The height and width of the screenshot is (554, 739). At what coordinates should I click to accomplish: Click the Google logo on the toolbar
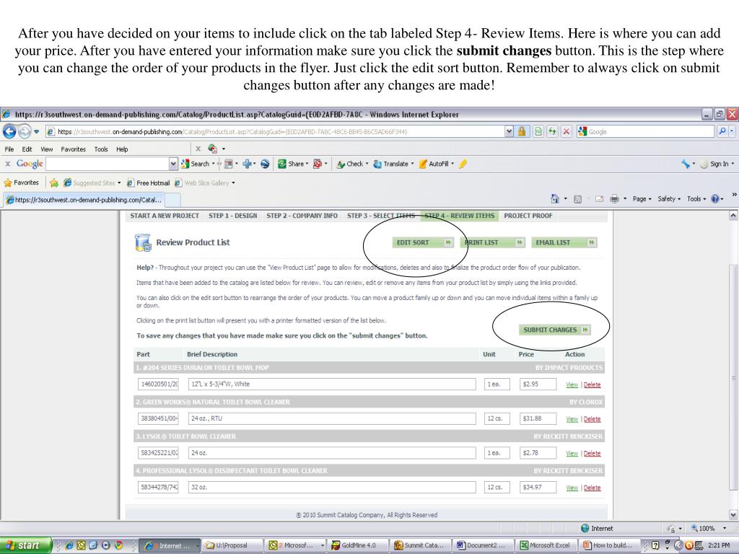(x=30, y=164)
